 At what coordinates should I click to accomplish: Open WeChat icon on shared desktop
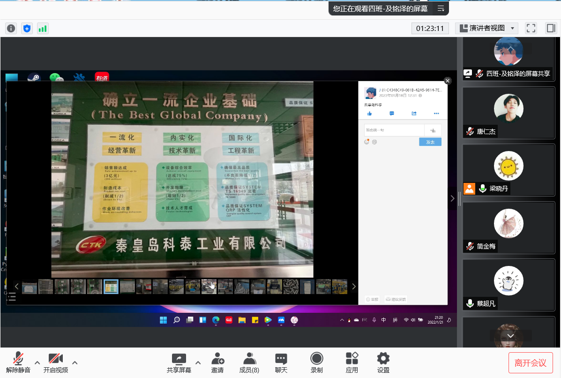click(x=56, y=77)
